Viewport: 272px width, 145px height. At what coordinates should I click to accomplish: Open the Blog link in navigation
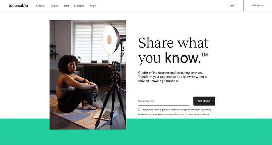[x=66, y=6]
